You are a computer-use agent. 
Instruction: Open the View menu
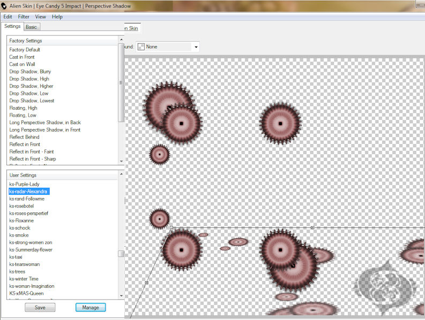click(40, 17)
